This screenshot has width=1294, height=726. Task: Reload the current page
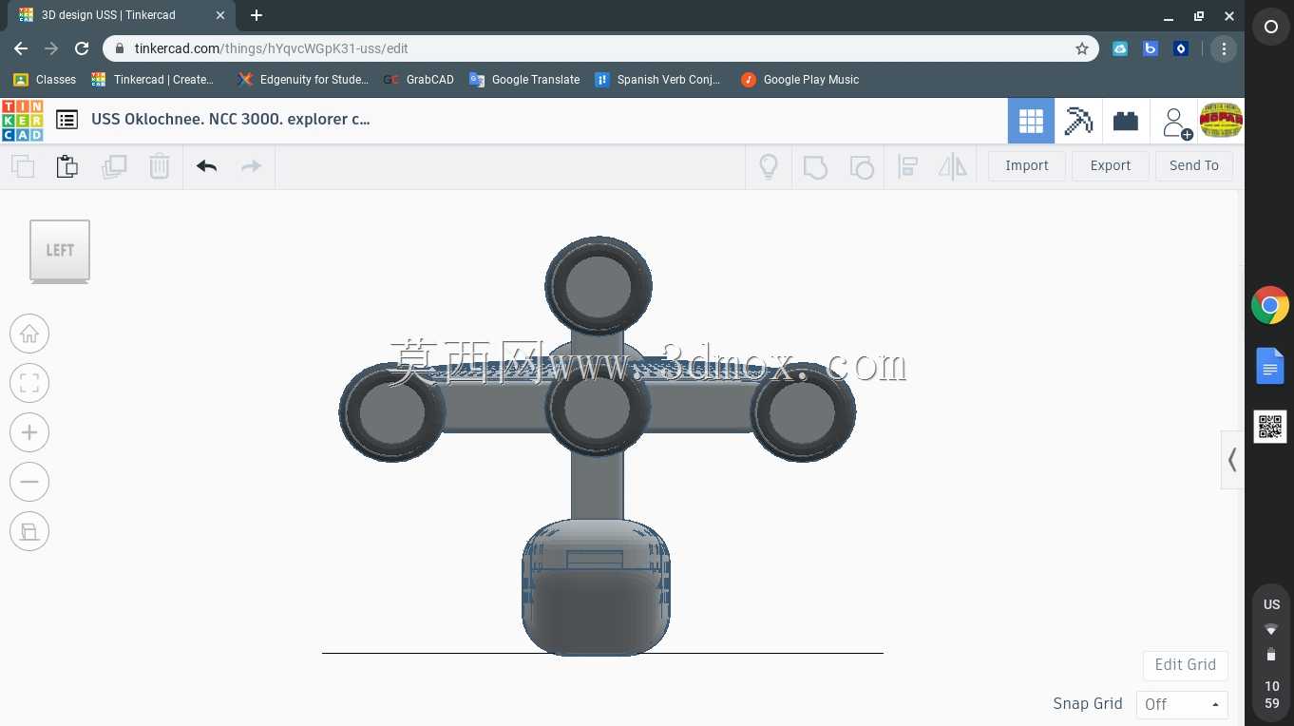[x=82, y=48]
